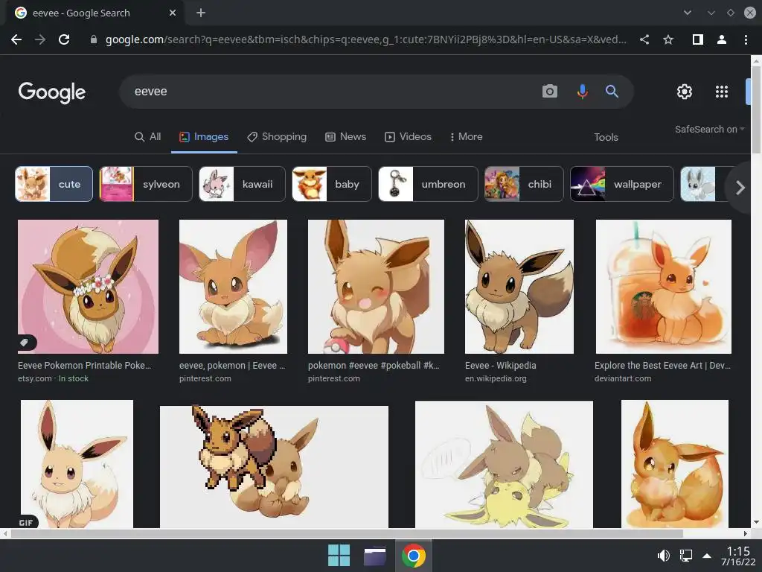Viewport: 762px width, 572px height.
Task: Open the winking Eevee with pokeball image
Action: [376, 287]
